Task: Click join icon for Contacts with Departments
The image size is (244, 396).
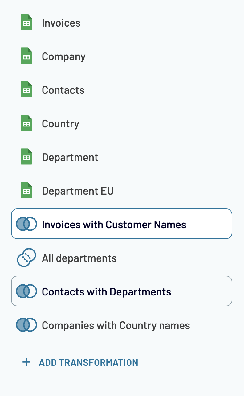Action: point(26,291)
